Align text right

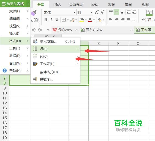click(x=123, y=20)
